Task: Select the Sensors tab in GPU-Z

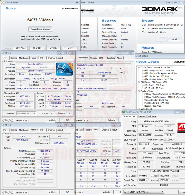Action: [142, 116]
